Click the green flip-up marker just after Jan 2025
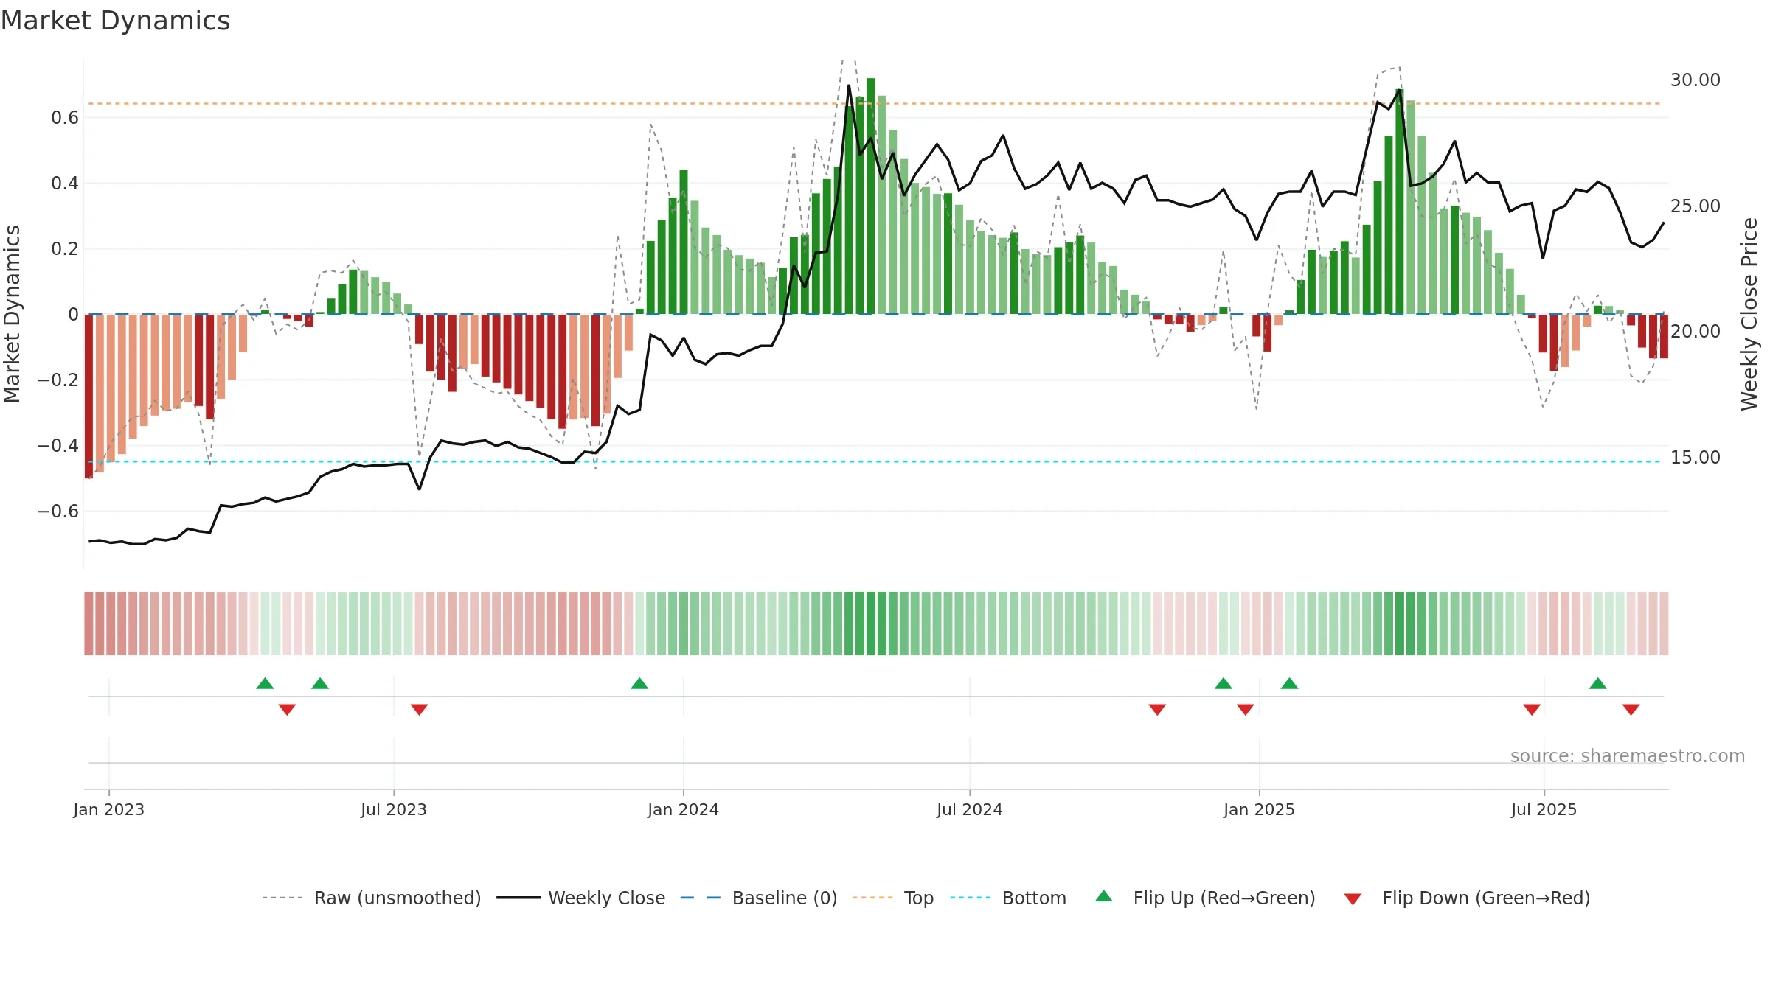 click(x=1289, y=683)
